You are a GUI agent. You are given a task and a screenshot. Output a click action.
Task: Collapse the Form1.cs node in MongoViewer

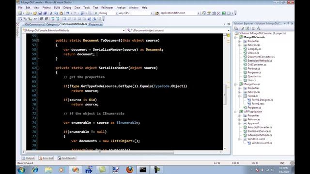tap(239, 96)
